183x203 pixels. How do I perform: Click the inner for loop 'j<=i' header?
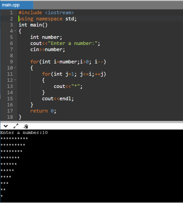(x=74, y=74)
